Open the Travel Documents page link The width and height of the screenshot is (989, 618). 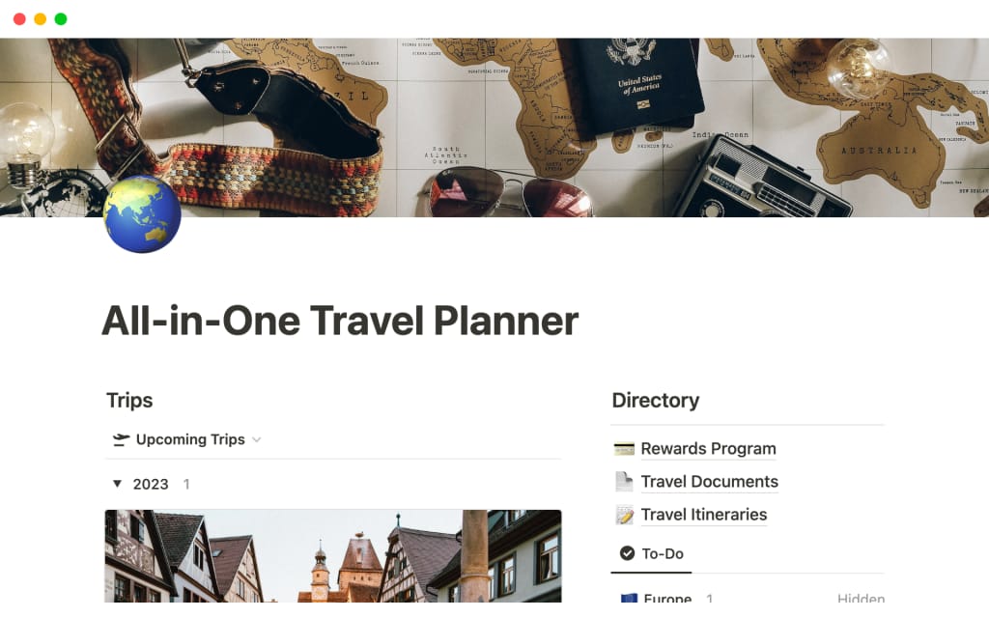click(710, 482)
